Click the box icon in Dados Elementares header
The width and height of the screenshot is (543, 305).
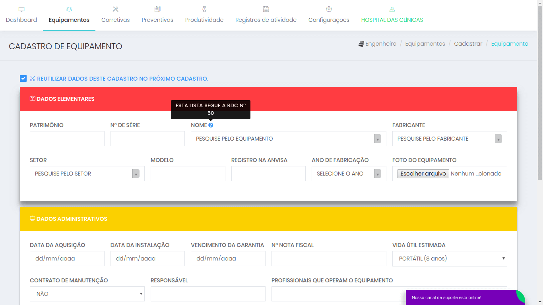[x=33, y=99]
